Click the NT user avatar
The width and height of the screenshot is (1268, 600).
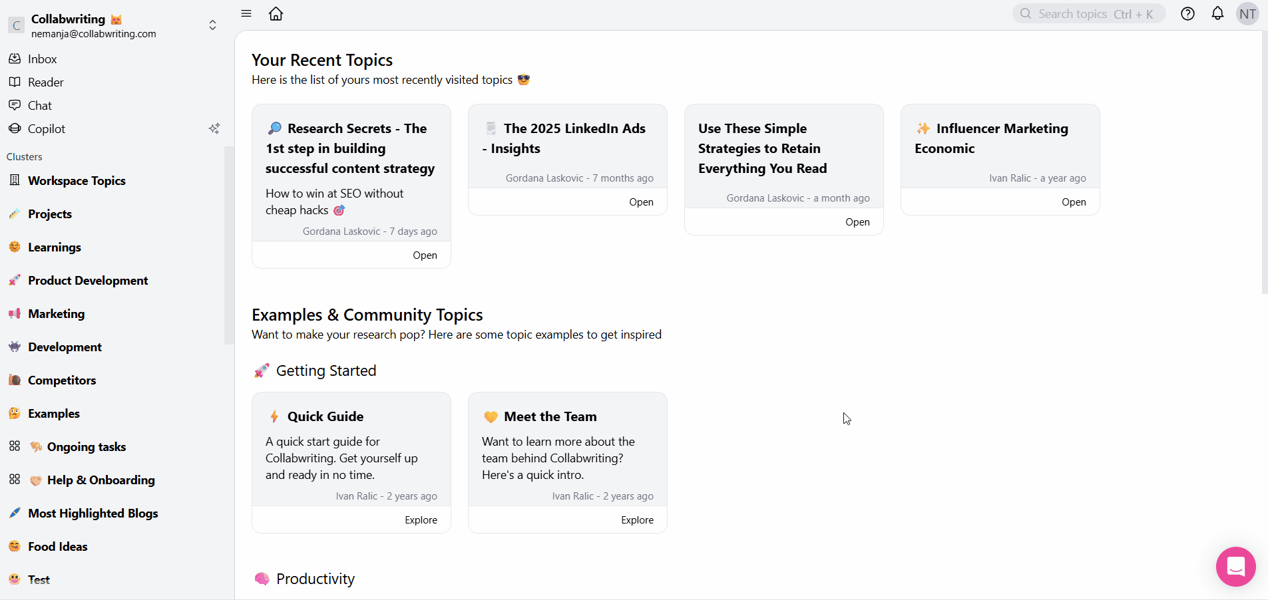pyautogui.click(x=1247, y=14)
